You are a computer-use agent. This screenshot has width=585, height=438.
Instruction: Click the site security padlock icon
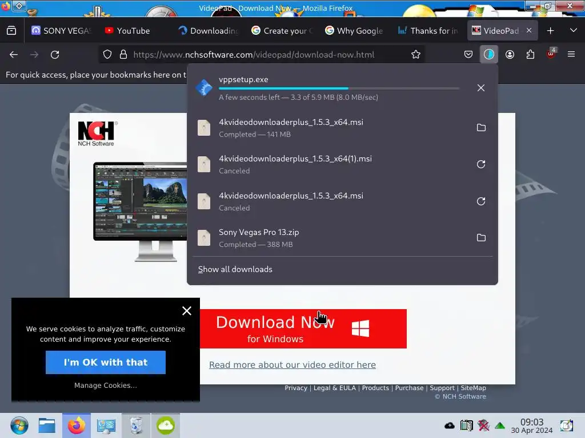tap(123, 54)
